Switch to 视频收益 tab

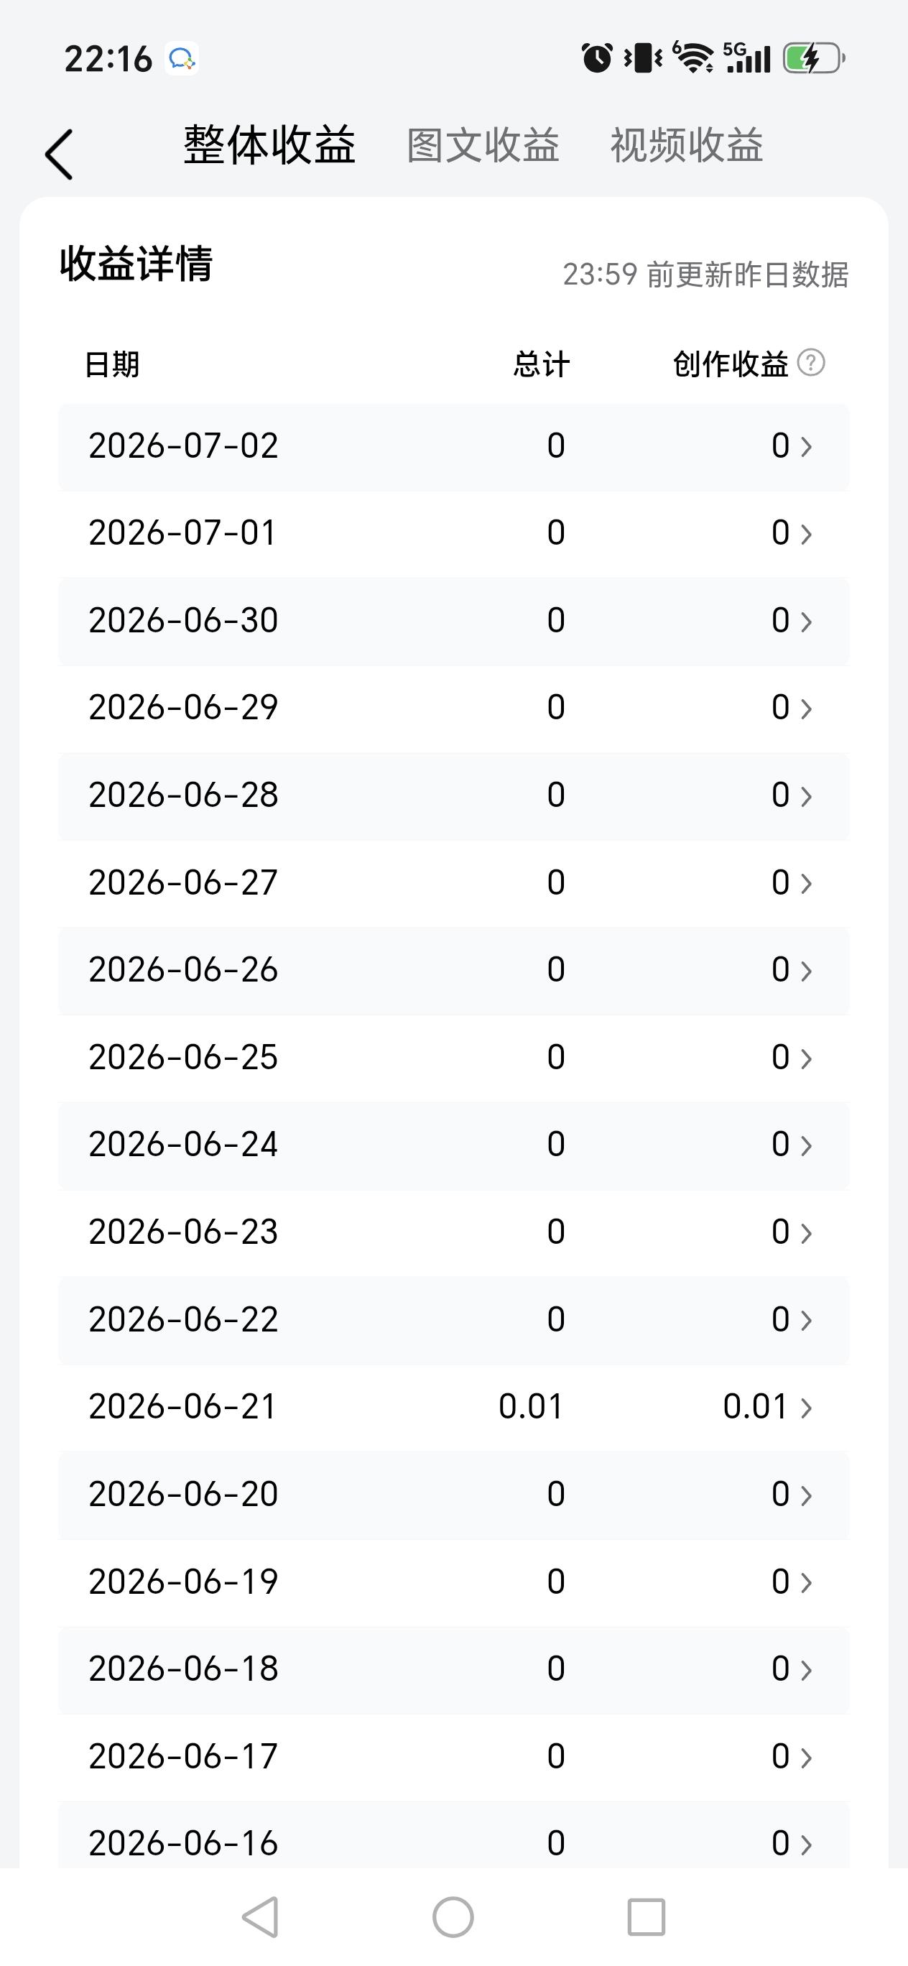coord(687,145)
